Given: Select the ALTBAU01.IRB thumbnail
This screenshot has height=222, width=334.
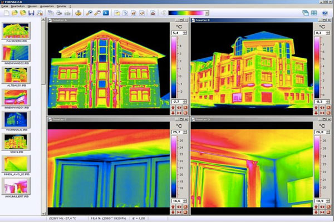Looking at the screenshot, I should [x=16, y=75].
